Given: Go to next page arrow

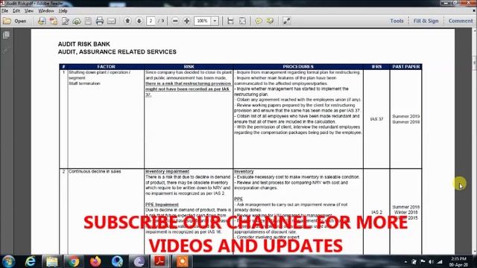Looking at the screenshot, I should coord(139,21).
